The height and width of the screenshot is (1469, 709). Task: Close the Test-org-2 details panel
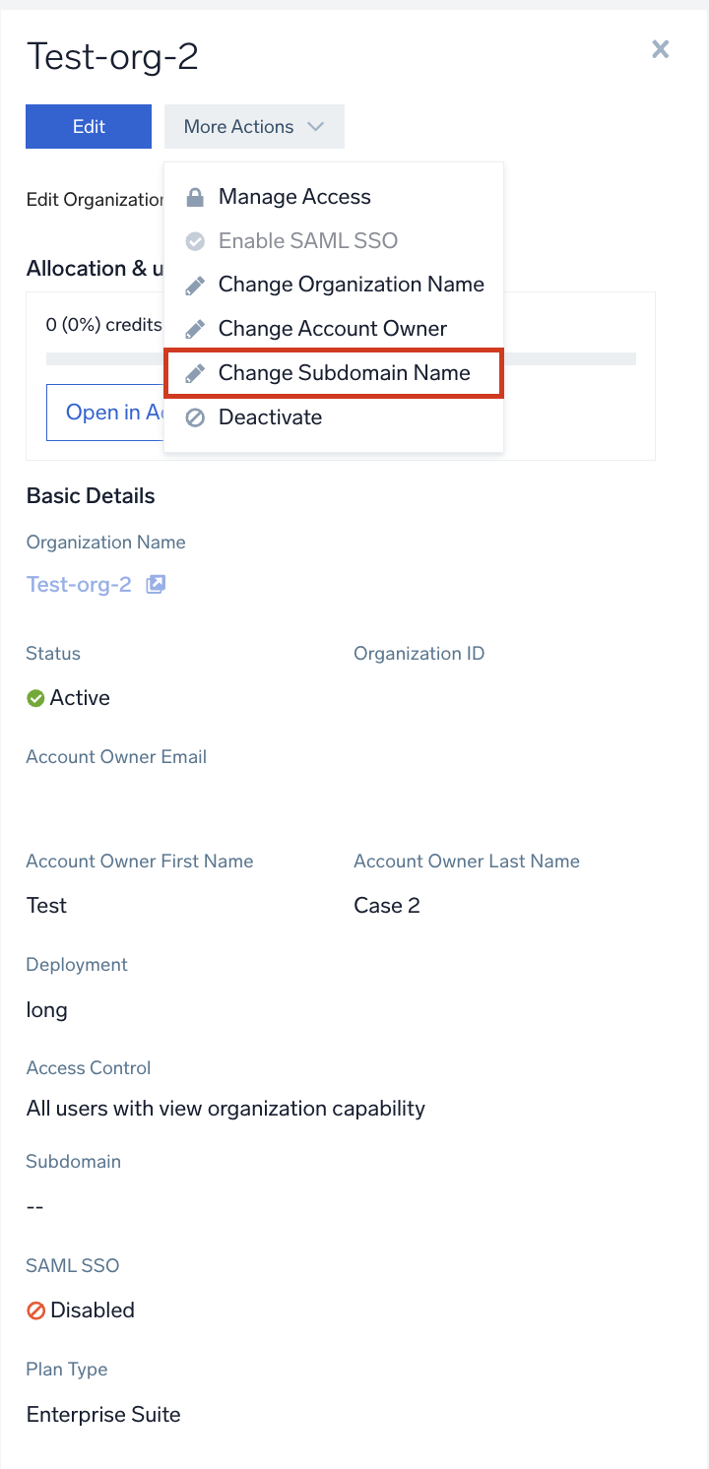coord(660,49)
